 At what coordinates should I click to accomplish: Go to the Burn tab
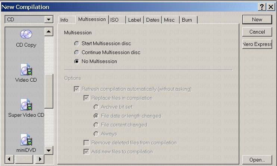click(187, 20)
